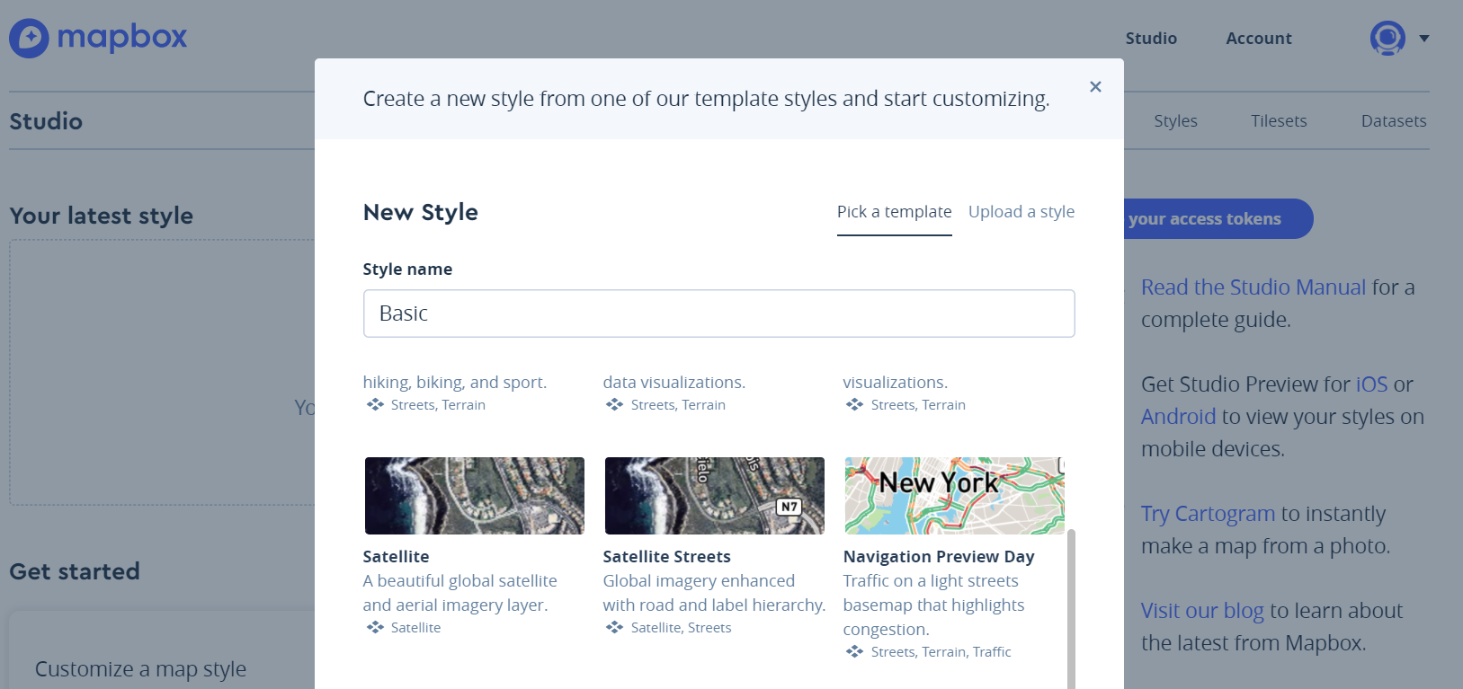Screen dimensions: 1463x689
Task: Pick the Navigation Preview Day thumbnail
Action: click(954, 496)
